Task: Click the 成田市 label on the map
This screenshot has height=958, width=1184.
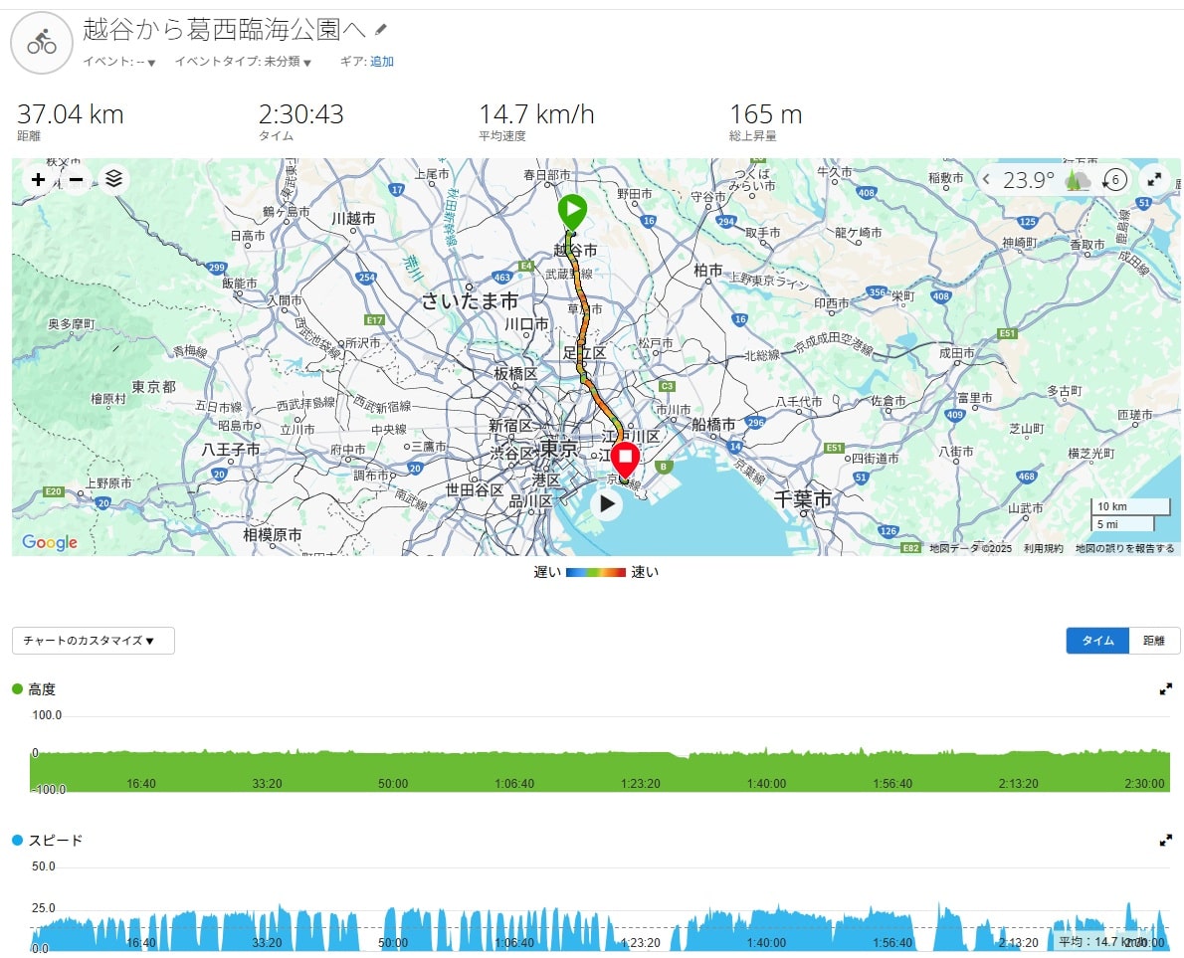Action: [x=957, y=353]
